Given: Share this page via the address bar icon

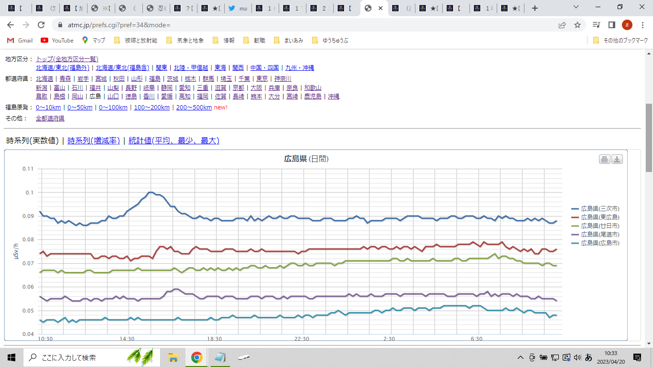Looking at the screenshot, I should (x=562, y=25).
